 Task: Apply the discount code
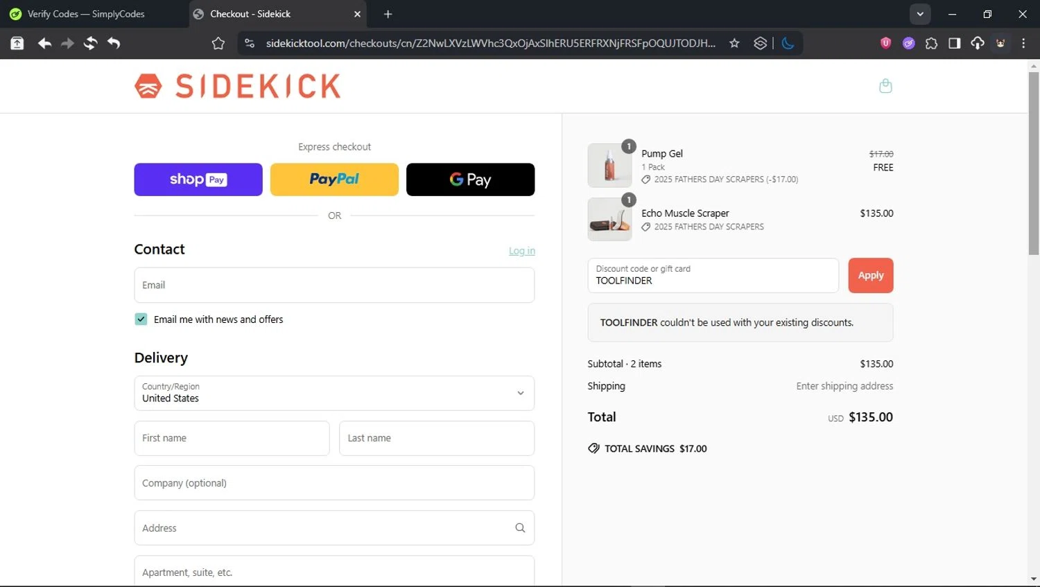tap(871, 275)
